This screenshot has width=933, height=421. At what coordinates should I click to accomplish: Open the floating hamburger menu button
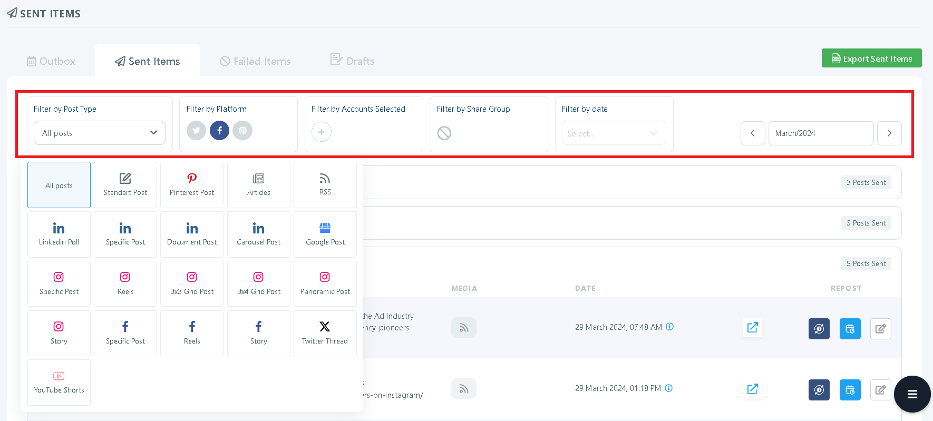click(912, 394)
